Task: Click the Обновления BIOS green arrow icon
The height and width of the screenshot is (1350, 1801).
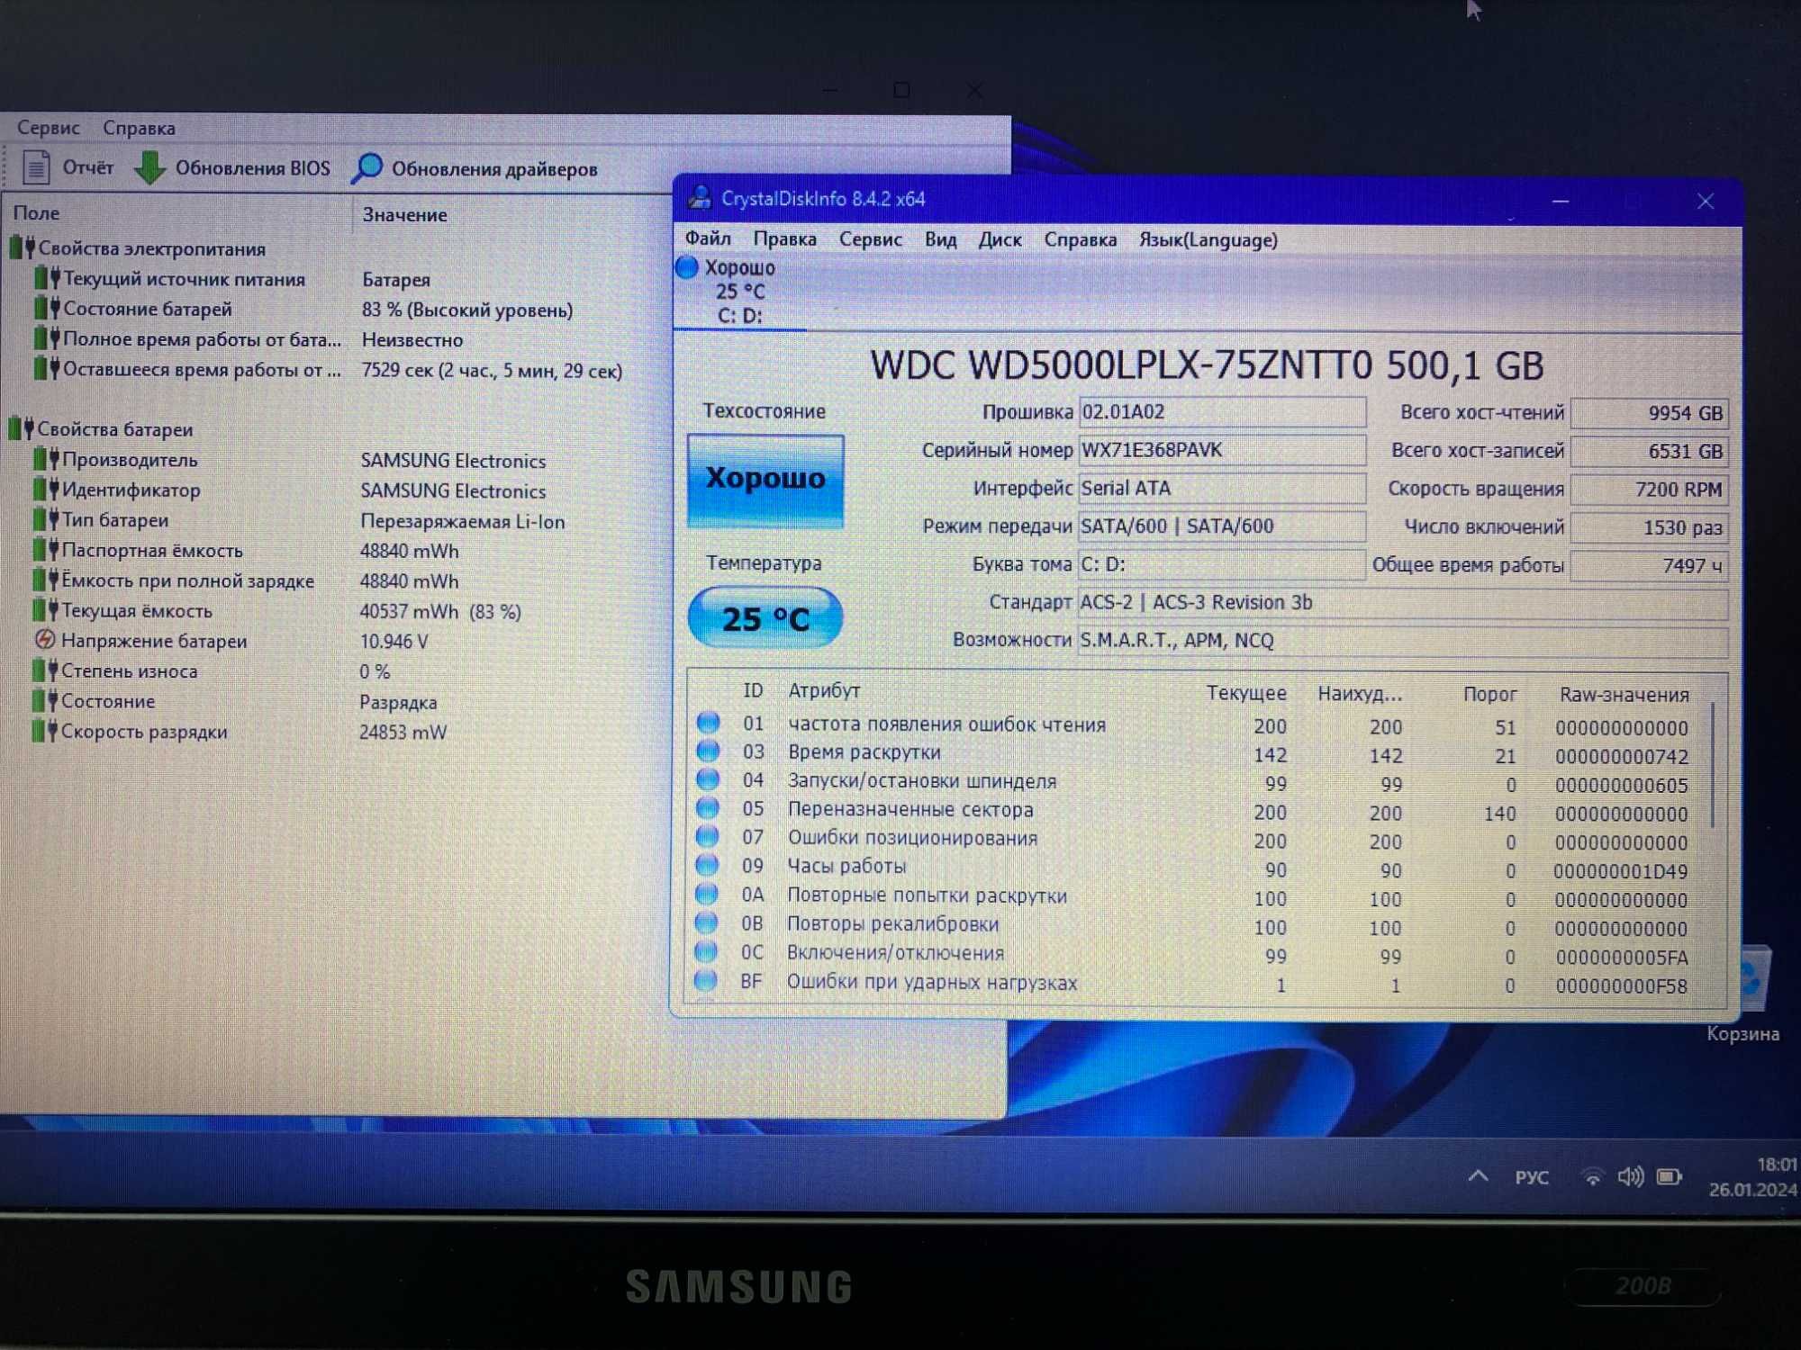Action: (149, 167)
